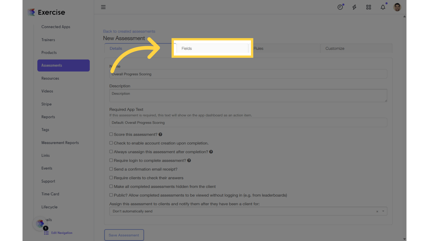This screenshot has width=429, height=241.
Task: Open the profile avatar in the top bar
Action: 397,7
